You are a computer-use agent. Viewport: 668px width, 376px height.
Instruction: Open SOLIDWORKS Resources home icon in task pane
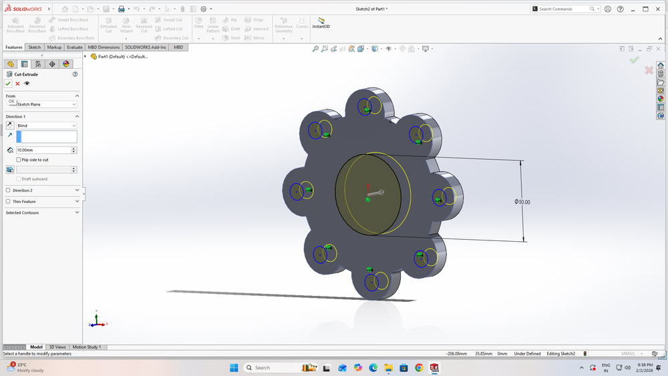pyautogui.click(x=661, y=65)
